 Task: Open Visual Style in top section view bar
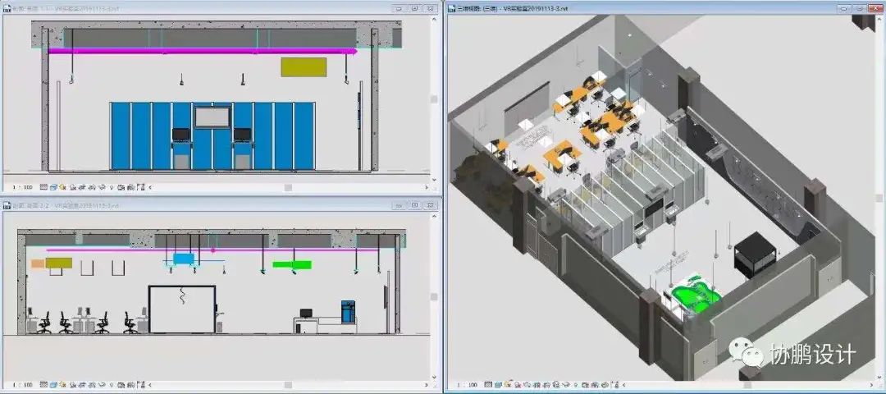point(53,187)
